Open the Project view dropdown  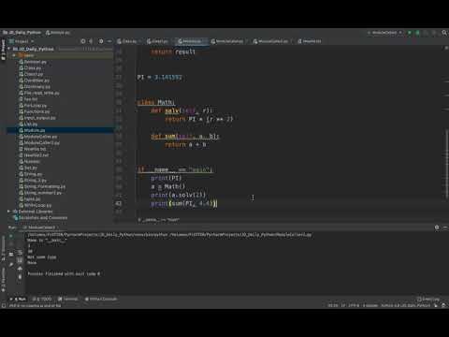[x=22, y=41]
